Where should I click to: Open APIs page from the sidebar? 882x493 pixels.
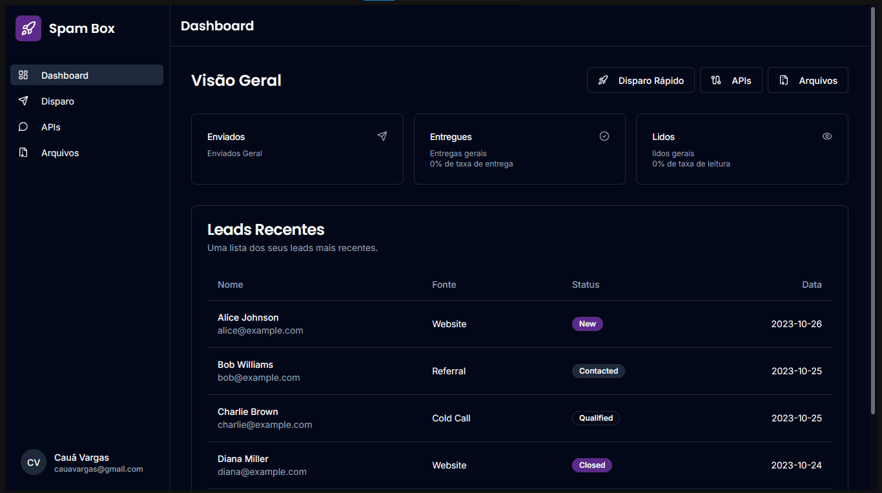87,126
